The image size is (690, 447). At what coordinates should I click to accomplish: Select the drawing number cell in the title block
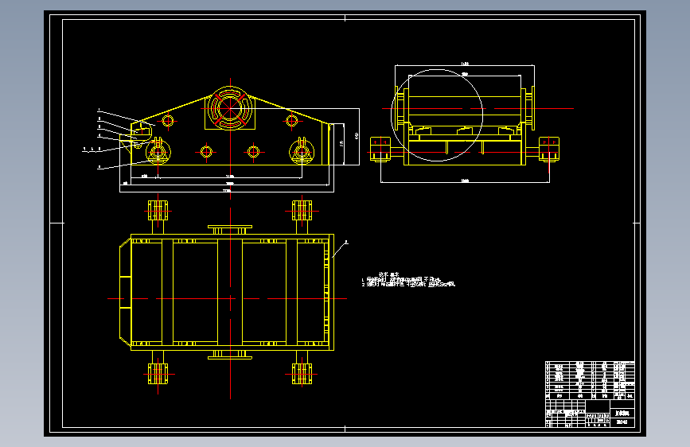(622, 422)
